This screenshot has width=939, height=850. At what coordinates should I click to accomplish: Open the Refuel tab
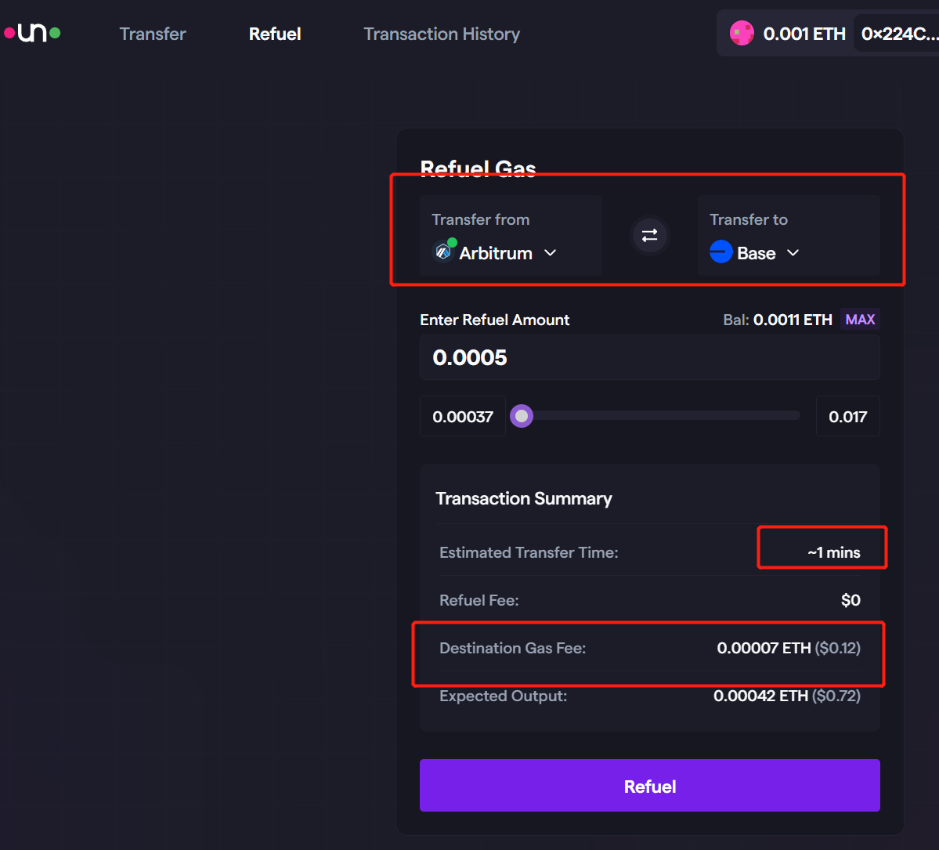(x=275, y=34)
